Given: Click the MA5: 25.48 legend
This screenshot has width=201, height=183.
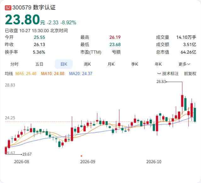Looking at the screenshot, I should pyautogui.click(x=26, y=74).
